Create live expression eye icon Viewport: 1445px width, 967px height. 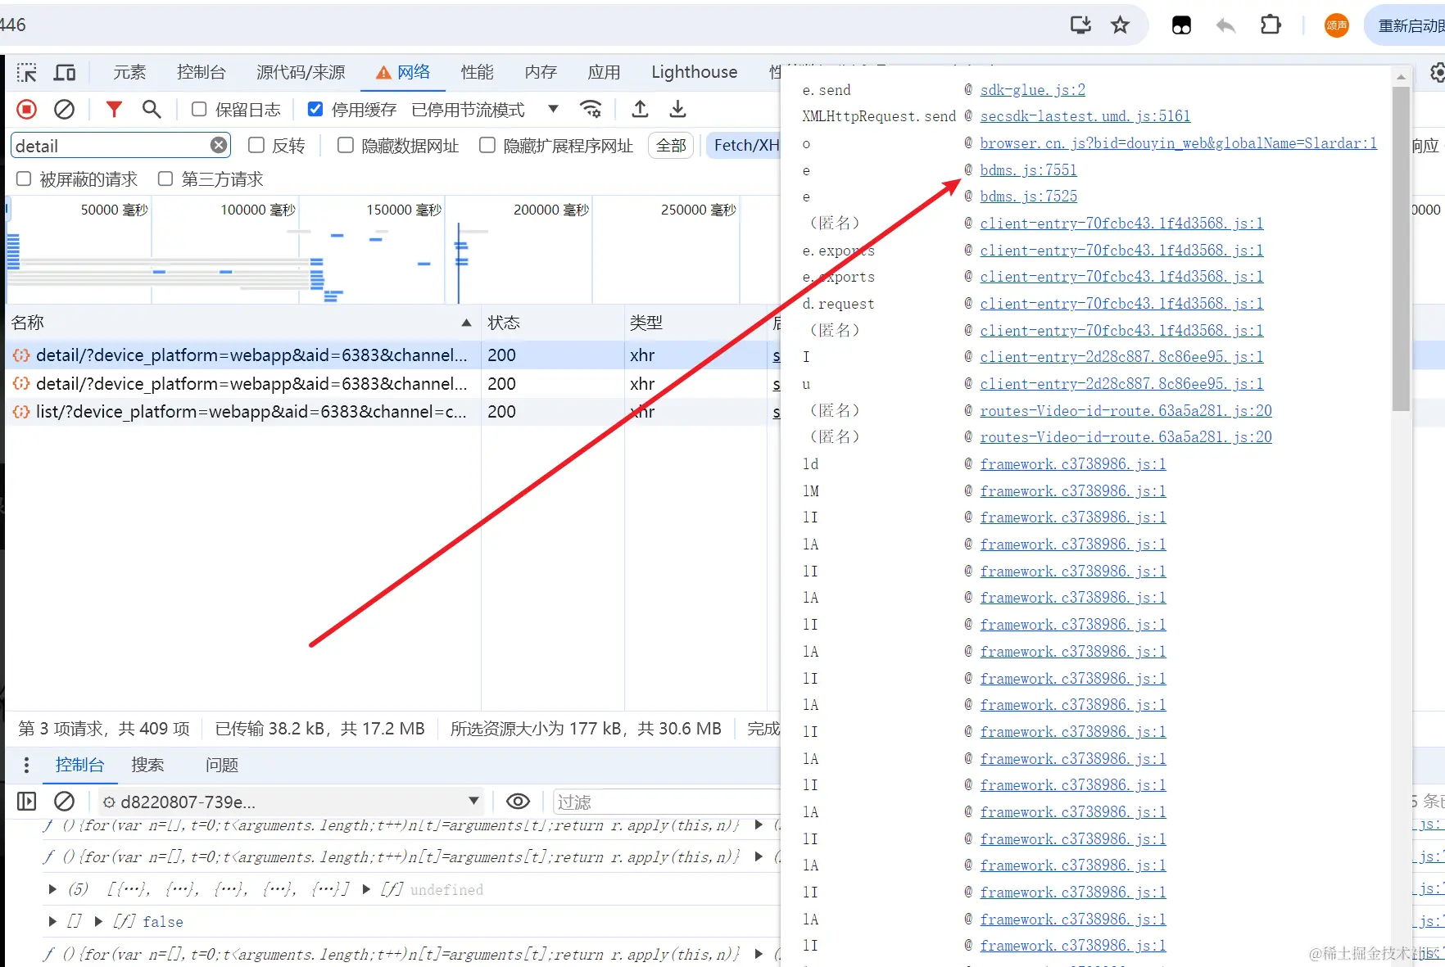coord(519,802)
